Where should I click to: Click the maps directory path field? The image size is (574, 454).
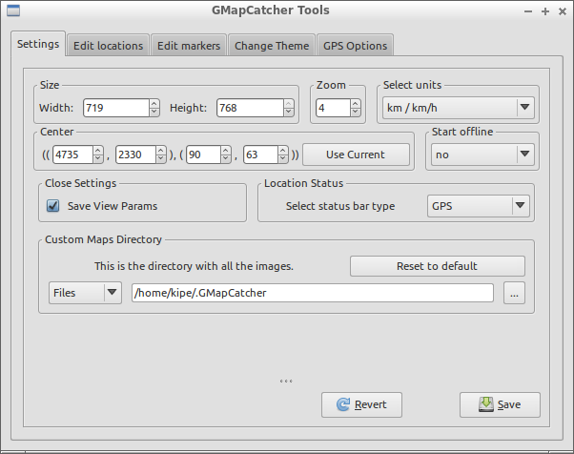313,293
